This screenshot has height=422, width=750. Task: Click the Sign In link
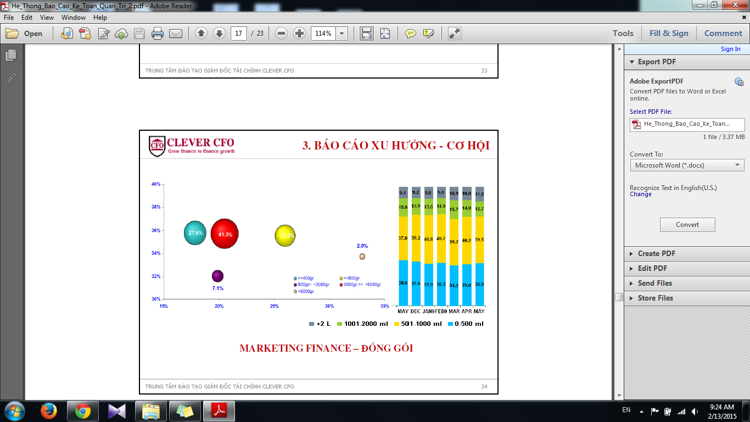click(x=730, y=49)
